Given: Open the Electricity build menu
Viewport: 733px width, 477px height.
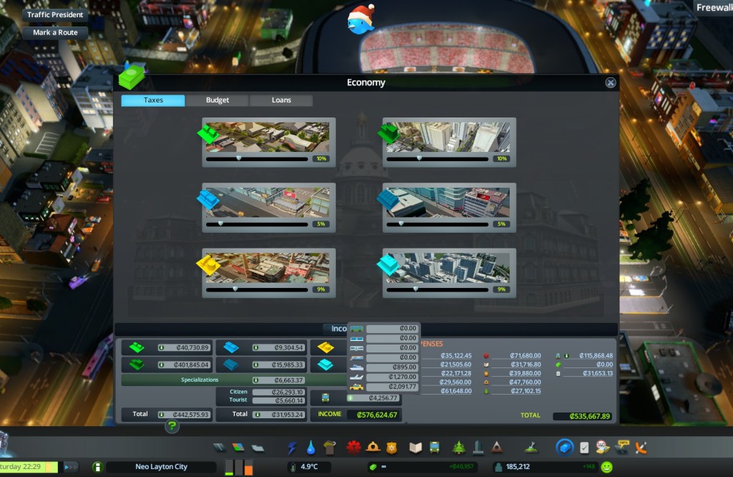Looking at the screenshot, I should pos(292,448).
